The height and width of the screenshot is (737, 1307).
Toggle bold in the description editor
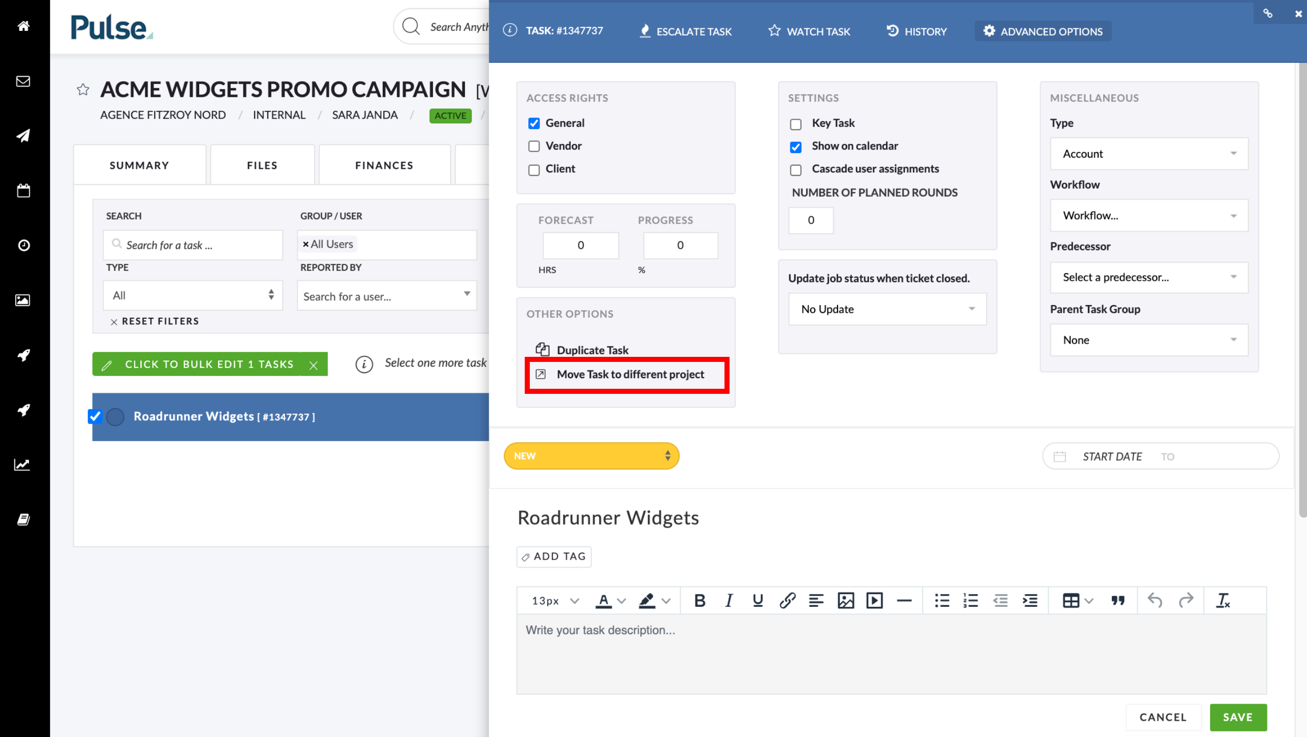point(700,601)
